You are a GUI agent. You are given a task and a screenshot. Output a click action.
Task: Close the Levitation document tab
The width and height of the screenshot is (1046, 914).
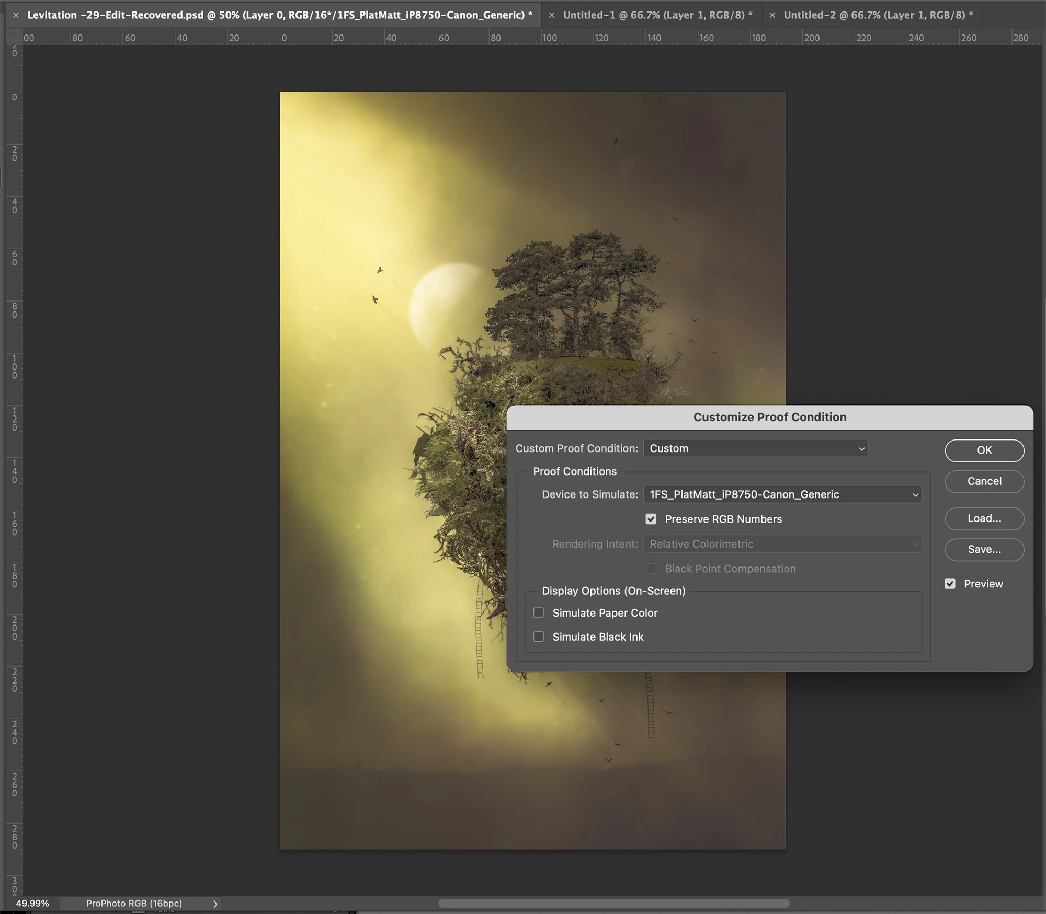tap(16, 15)
